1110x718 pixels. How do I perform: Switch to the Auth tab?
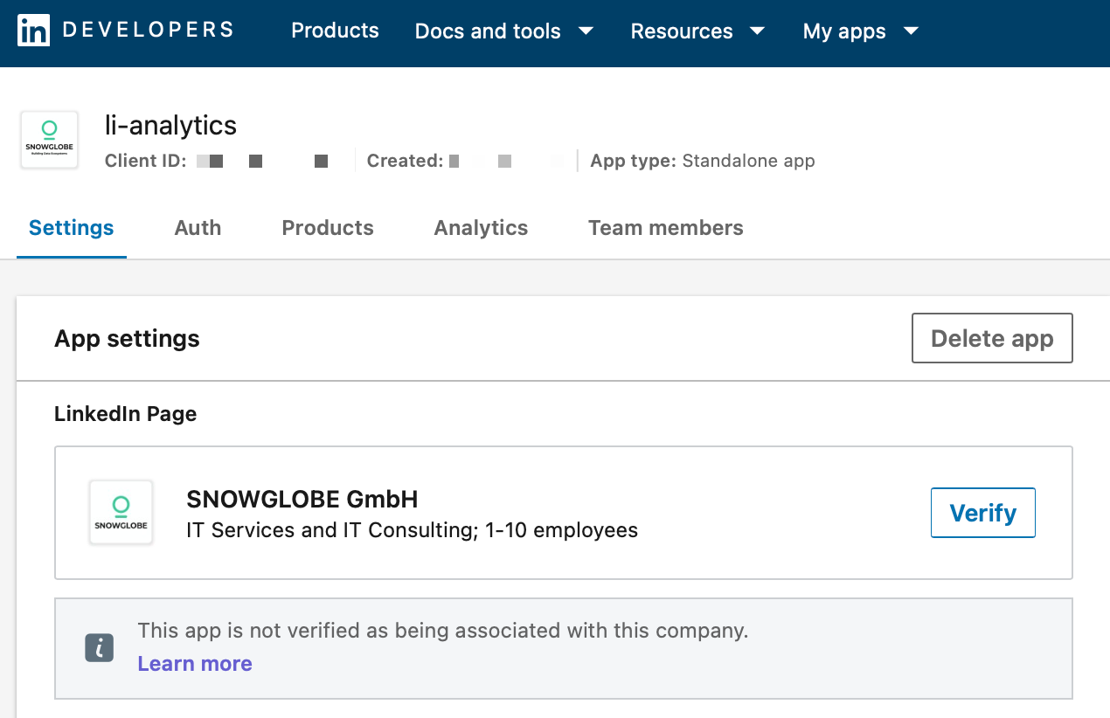click(198, 228)
